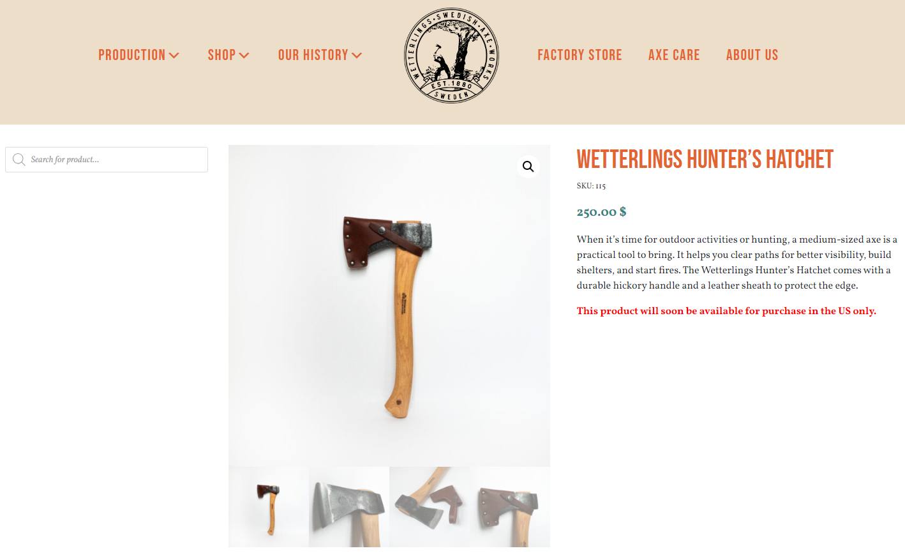The image size is (905, 560).
Task: Click the Wetterlings Swedish Axe Works logo
Action: coord(451,56)
